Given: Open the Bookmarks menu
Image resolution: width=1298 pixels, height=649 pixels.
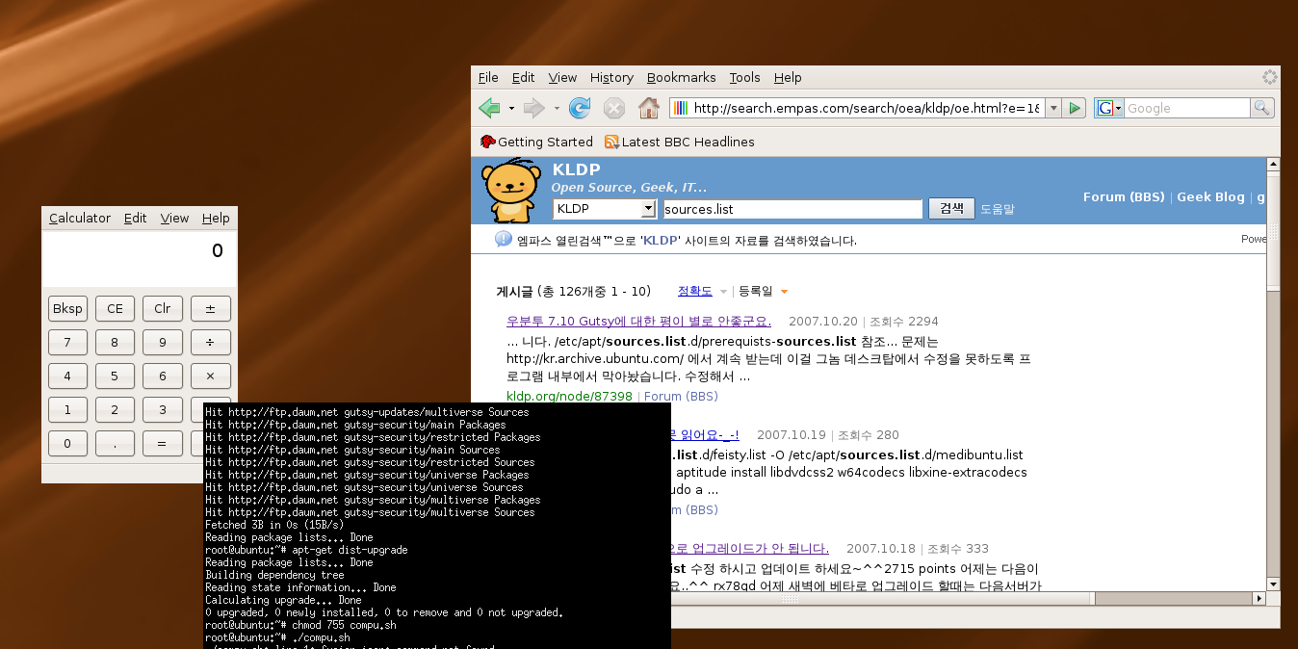Looking at the screenshot, I should point(682,77).
